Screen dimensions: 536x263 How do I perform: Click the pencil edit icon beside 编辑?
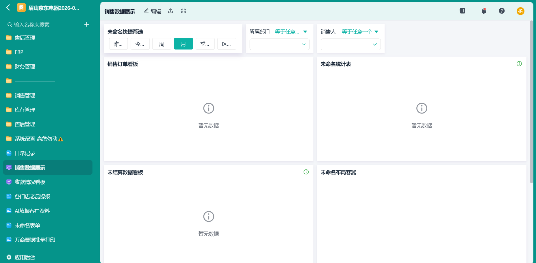coord(146,11)
